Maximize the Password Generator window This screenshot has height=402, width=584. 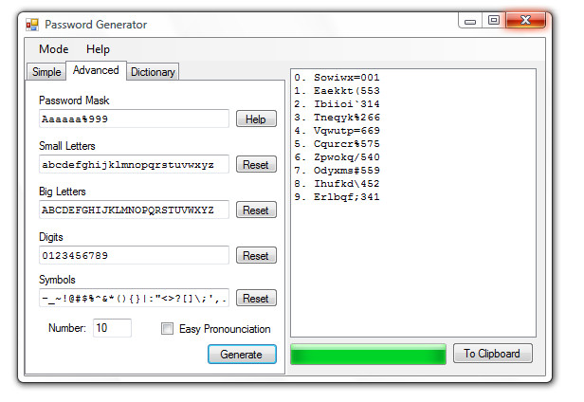tap(494, 20)
